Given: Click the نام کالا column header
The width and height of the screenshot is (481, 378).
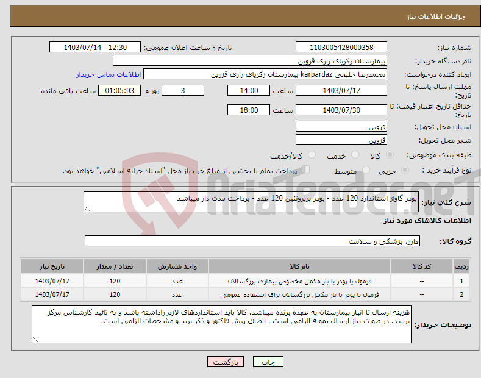Looking at the screenshot, I should 299,266.
